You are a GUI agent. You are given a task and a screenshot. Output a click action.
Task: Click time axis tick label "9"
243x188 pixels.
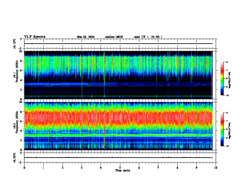(x=196, y=168)
